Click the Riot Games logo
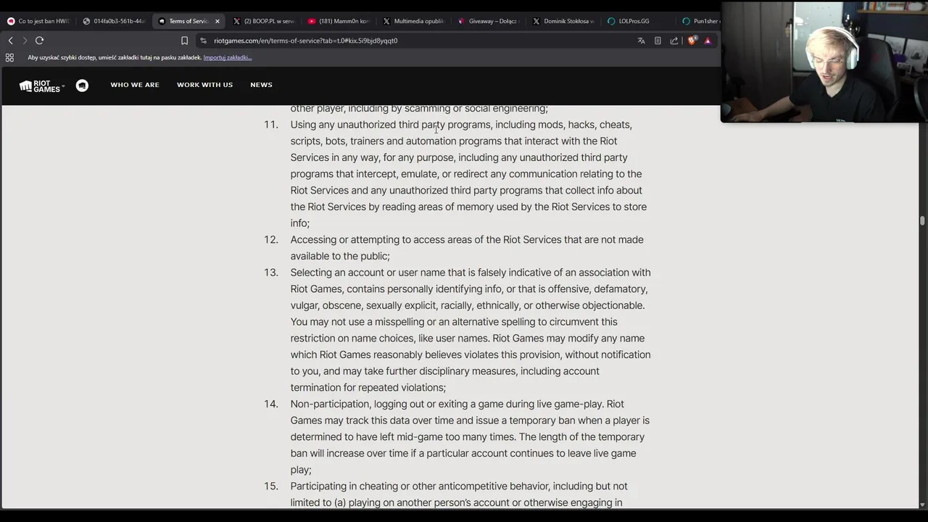The width and height of the screenshot is (928, 522). [40, 86]
